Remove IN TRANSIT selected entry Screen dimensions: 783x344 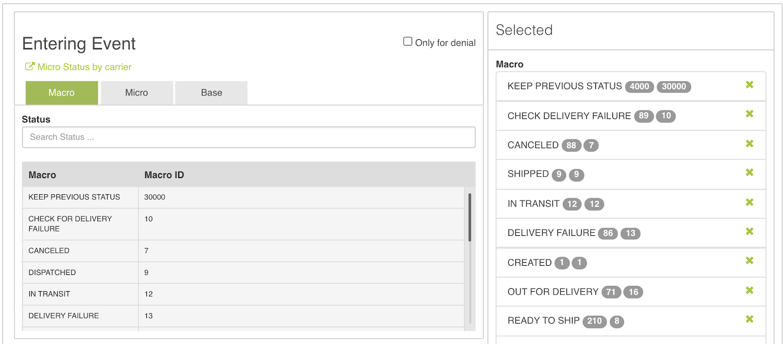tap(749, 203)
